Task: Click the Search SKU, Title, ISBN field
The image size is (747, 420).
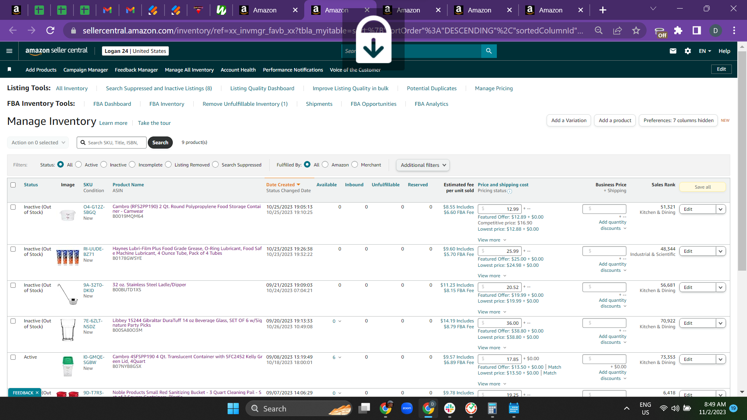Action: click(112, 143)
